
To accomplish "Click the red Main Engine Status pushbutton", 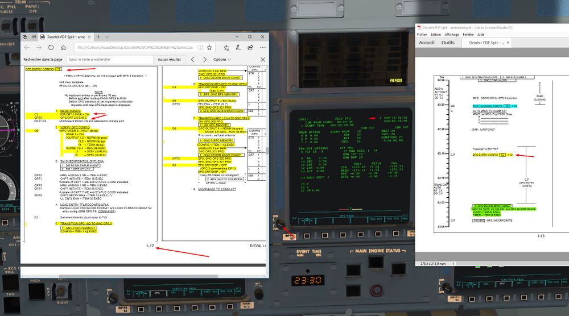I will tap(376, 290).
